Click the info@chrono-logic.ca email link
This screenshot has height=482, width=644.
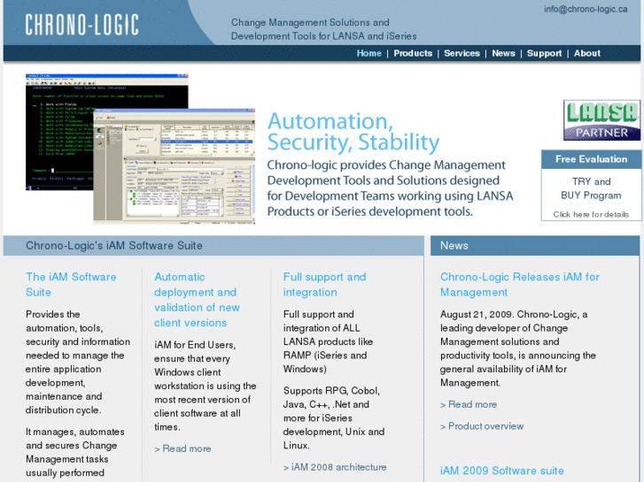pyautogui.click(x=586, y=9)
